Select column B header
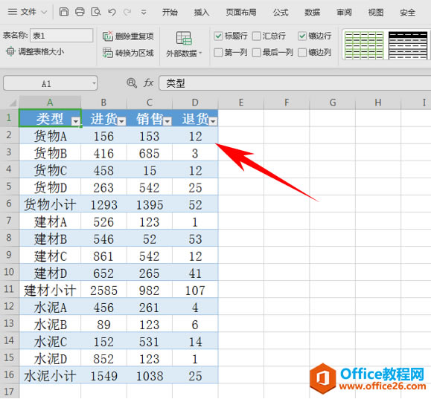The image size is (431, 399). (103, 103)
